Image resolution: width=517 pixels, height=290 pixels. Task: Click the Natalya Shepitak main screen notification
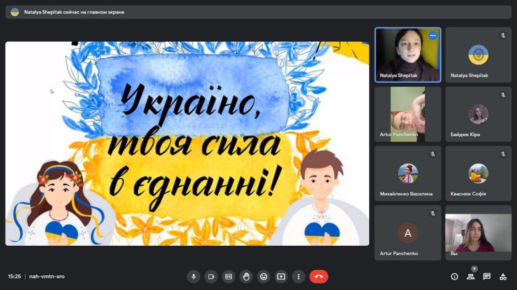(74, 12)
